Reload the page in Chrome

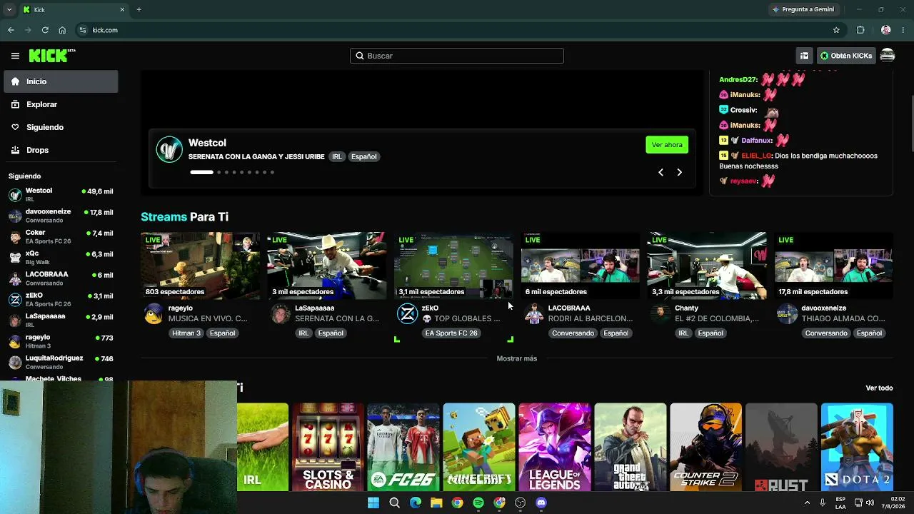(45, 30)
